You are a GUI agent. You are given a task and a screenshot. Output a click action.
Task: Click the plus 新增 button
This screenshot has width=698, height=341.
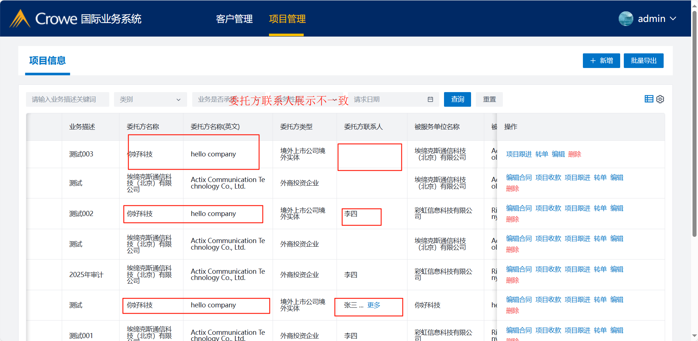[601, 61]
